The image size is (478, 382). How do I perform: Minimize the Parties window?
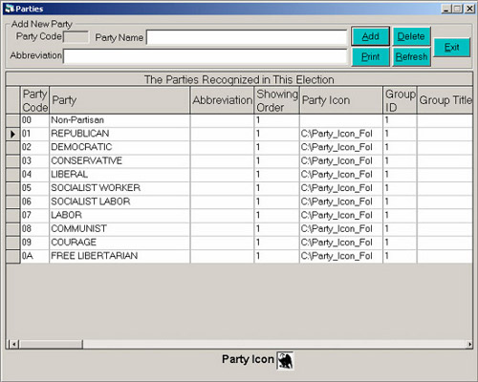(446, 9)
